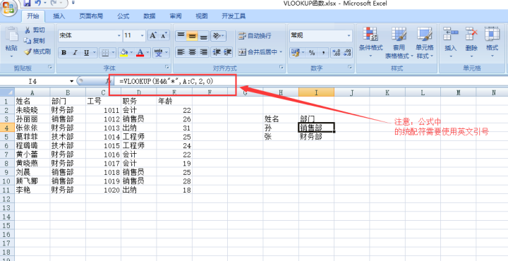The width and height of the screenshot is (508, 261).
Task: Open the 开发工具 tab
Action: pyautogui.click(x=234, y=16)
